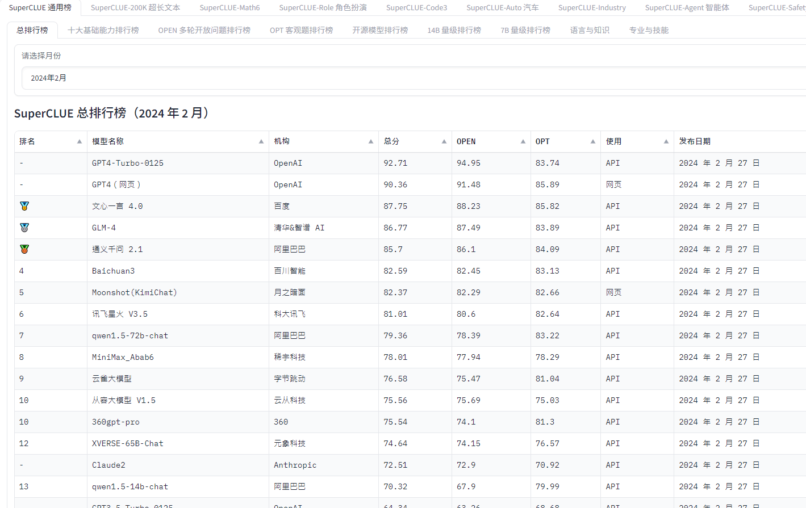Click the sort arrow in the 机构 column
The height and width of the screenshot is (508, 806).
click(371, 141)
